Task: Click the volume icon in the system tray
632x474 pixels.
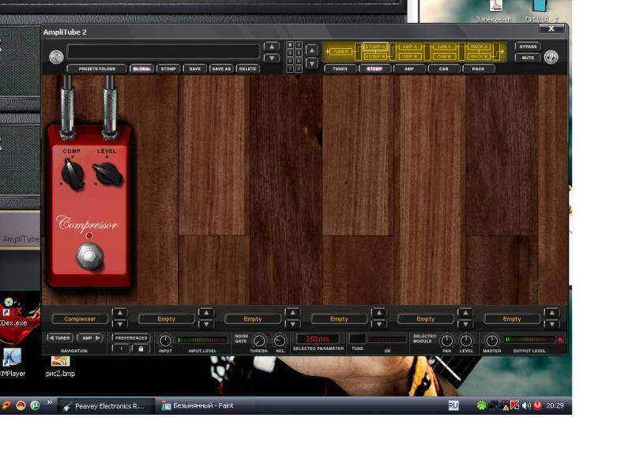Action: pyautogui.click(x=526, y=405)
